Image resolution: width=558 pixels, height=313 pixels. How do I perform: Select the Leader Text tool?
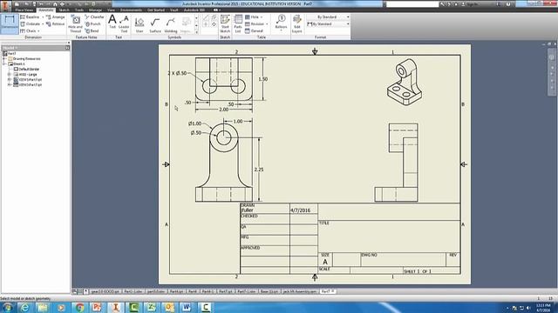pos(124,23)
